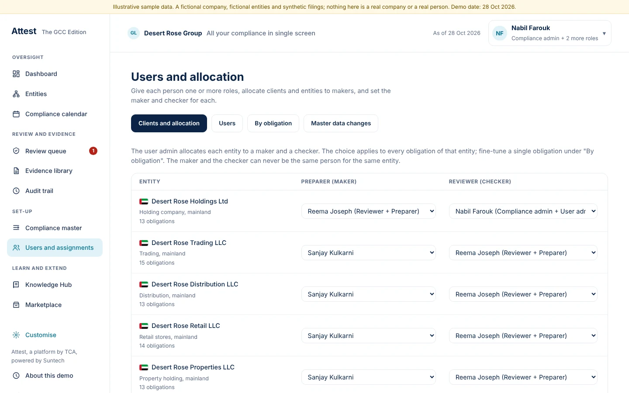Switch to the Users tab
Screen dimensions: 629x393
(x=227, y=123)
